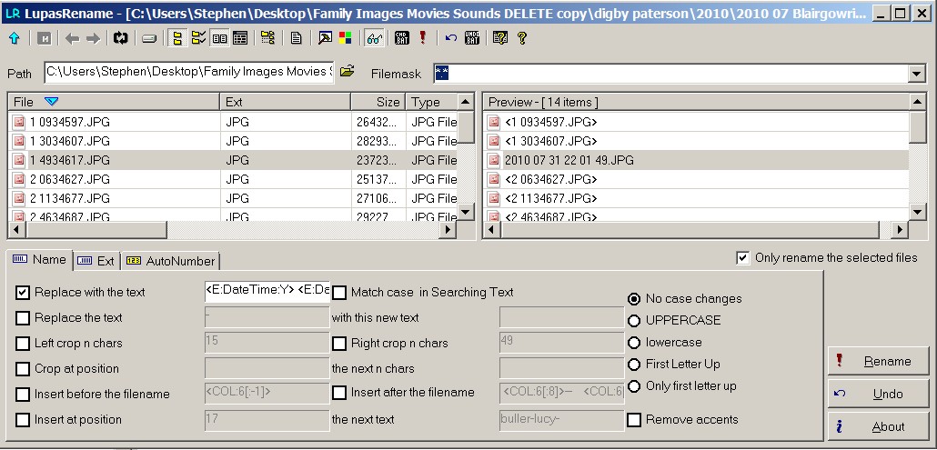The width and height of the screenshot is (937, 450).
Task: Click the file icon of 1 0934597.JPG
Action: tap(19, 123)
